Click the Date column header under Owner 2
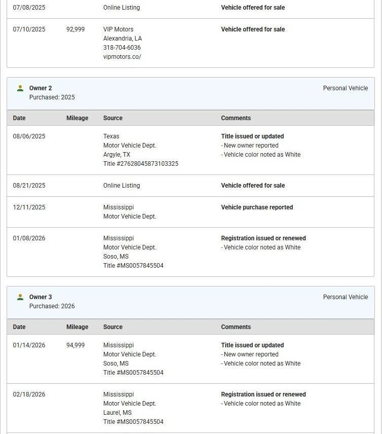 [x=19, y=118]
